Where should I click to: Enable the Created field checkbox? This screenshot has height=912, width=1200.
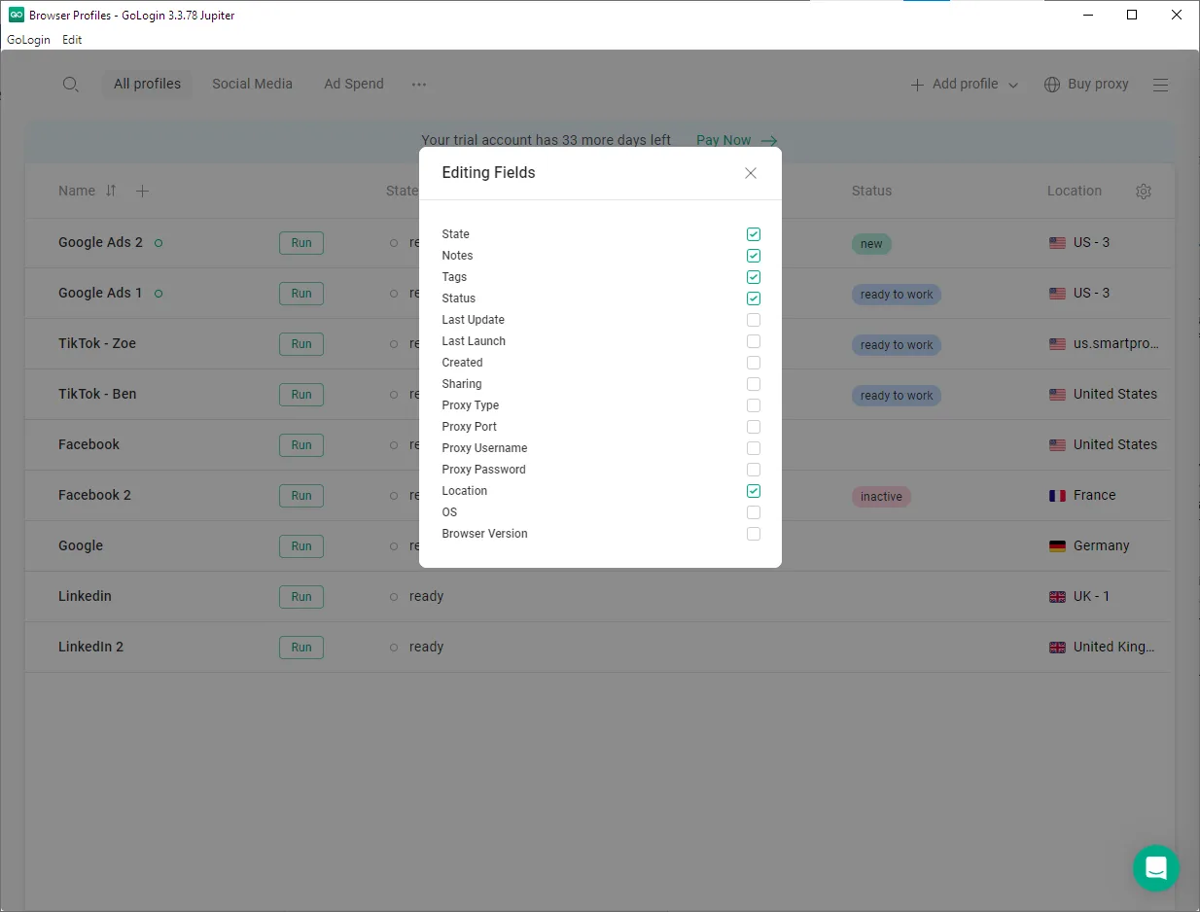click(754, 363)
